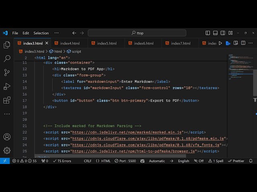
Task: Open the Selection menu
Action: pos(41,33)
